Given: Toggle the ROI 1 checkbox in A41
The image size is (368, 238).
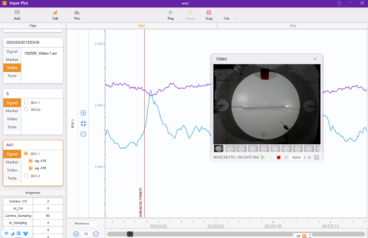Looking at the screenshot, I should click(26, 154).
